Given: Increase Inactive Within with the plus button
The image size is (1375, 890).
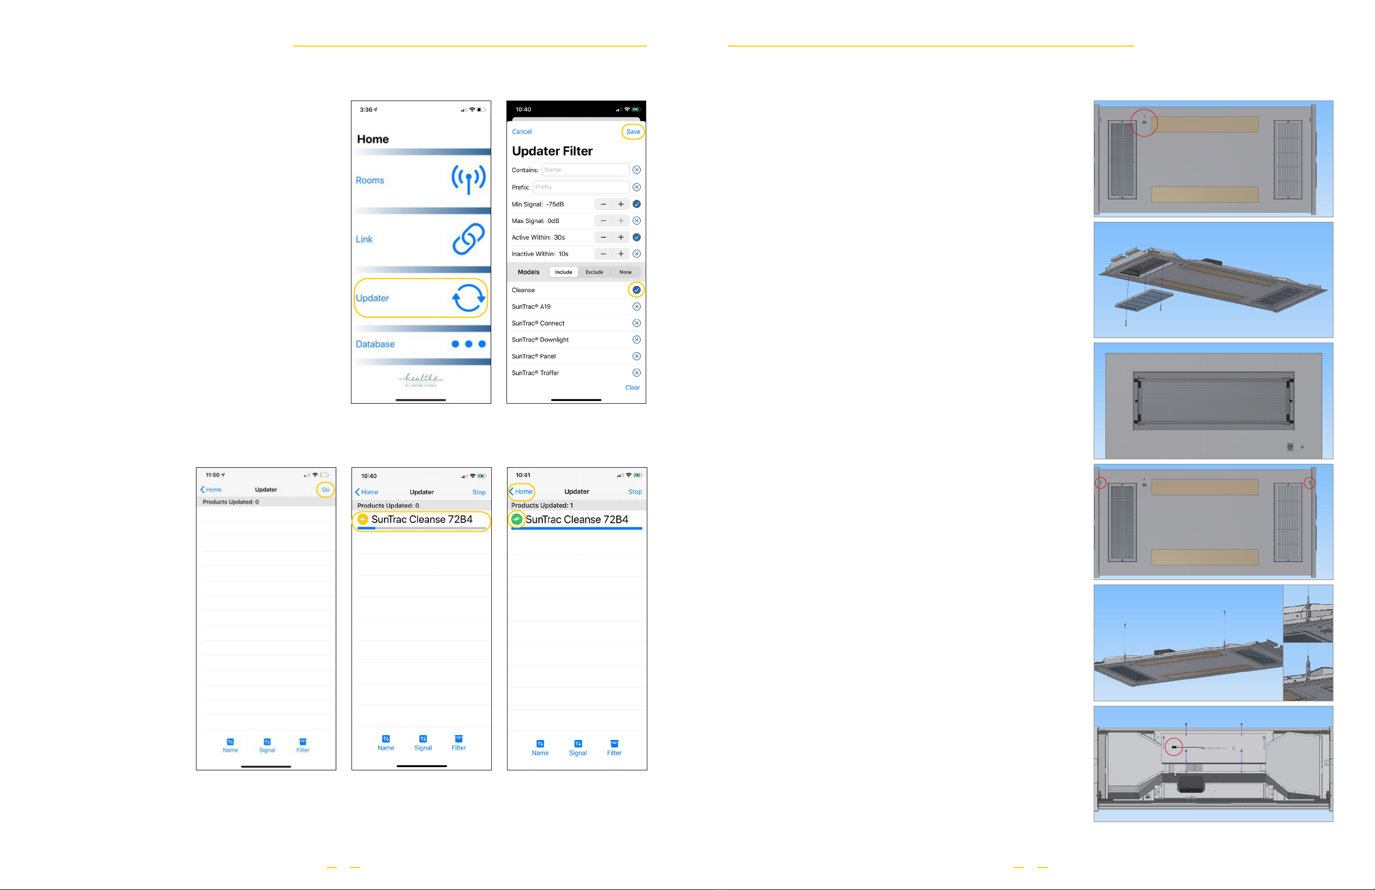Looking at the screenshot, I should (620, 254).
